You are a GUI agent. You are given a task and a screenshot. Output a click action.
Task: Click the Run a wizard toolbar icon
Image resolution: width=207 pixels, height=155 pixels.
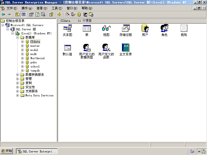tap(67, 14)
